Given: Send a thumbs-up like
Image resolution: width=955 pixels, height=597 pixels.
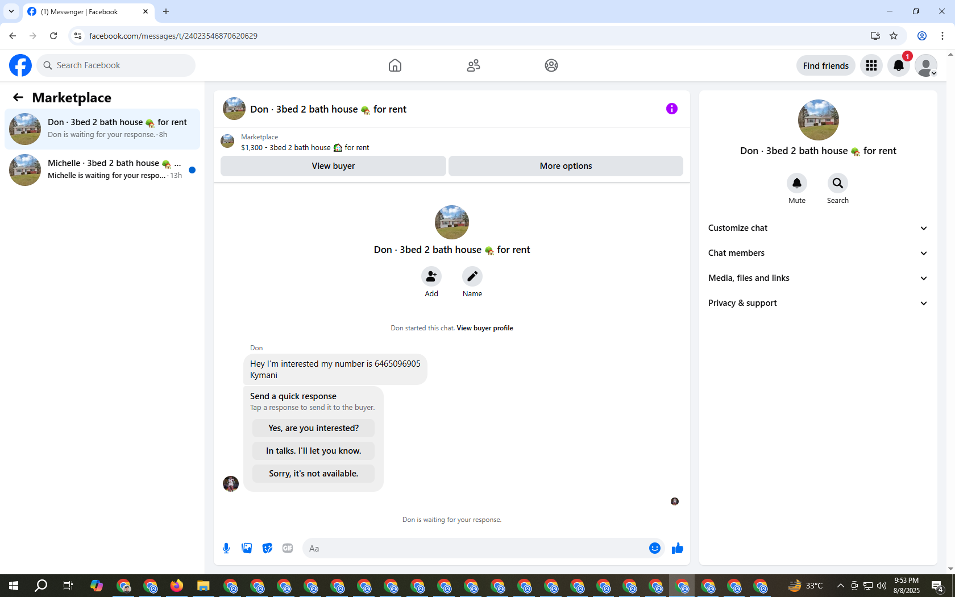Looking at the screenshot, I should (x=678, y=548).
